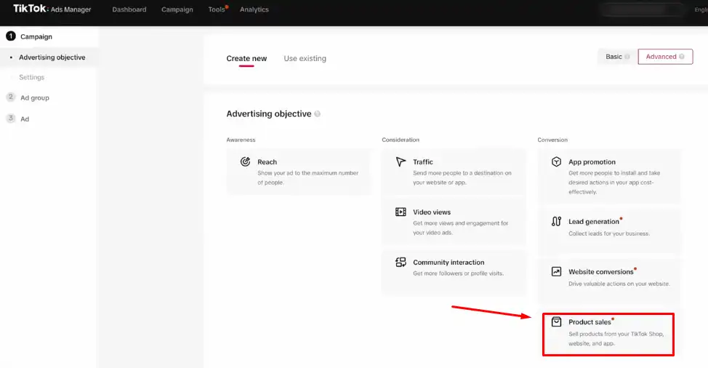Go to step 2 Ad group
This screenshot has width=708, height=368.
tap(35, 97)
